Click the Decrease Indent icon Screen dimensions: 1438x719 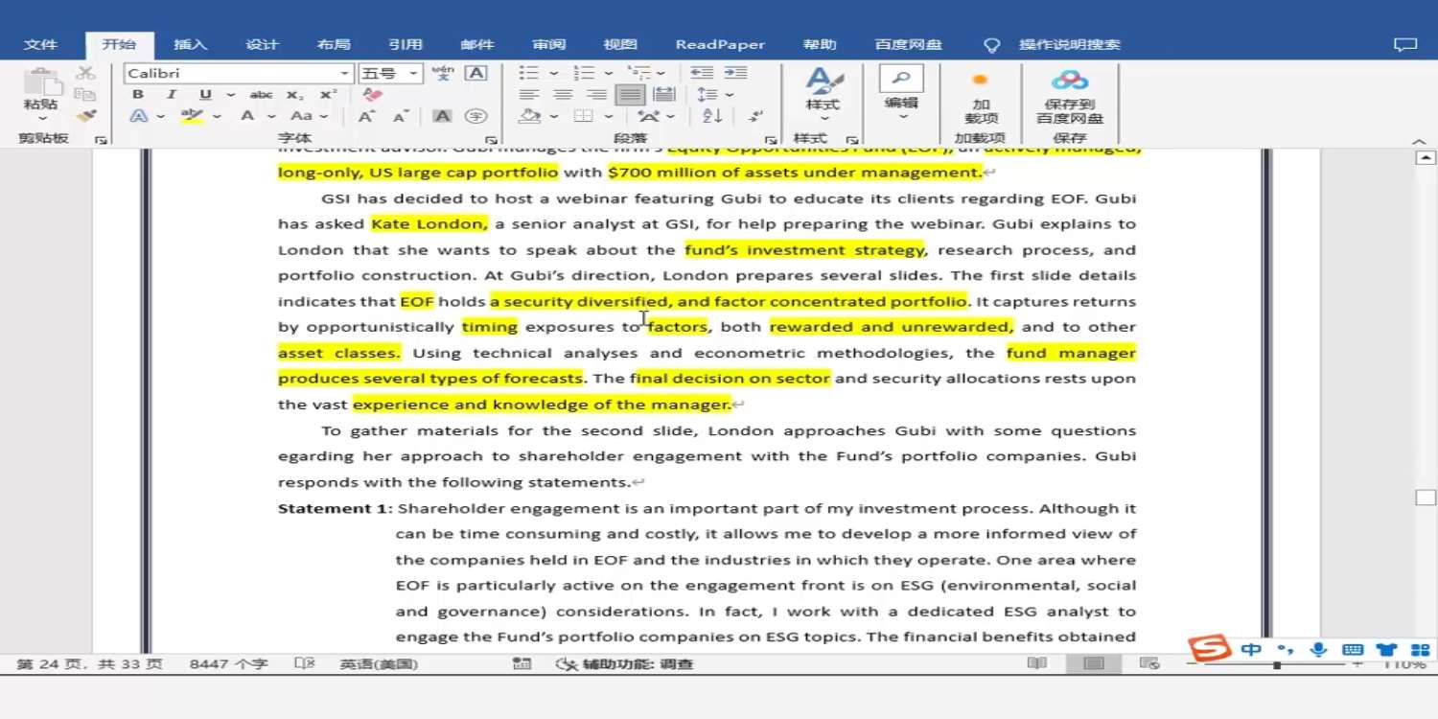702,73
